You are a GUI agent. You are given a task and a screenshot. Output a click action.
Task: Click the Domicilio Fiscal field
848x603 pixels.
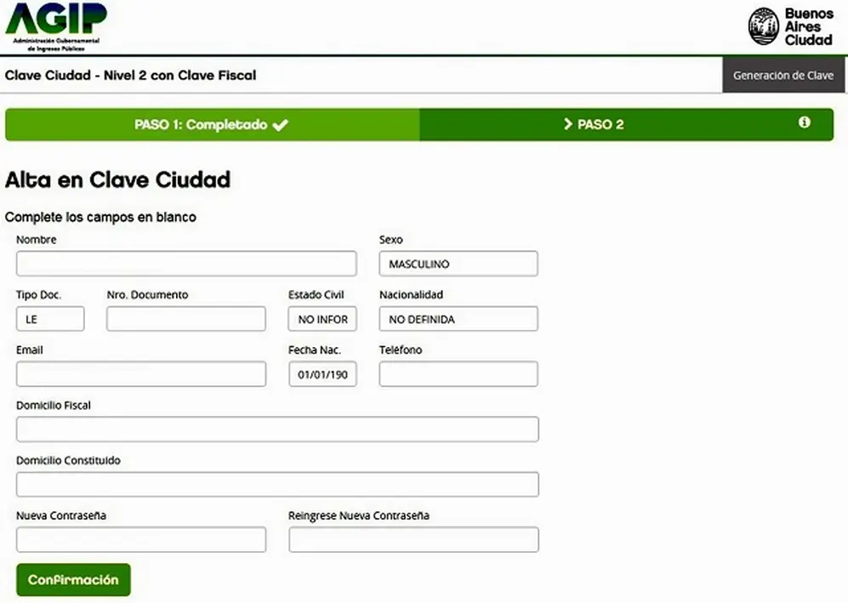pos(277,429)
